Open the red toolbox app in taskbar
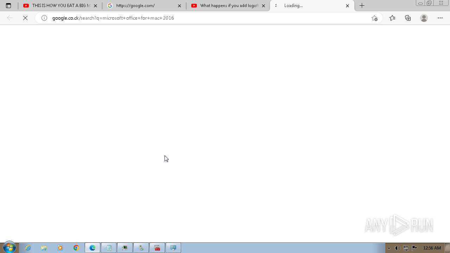The width and height of the screenshot is (450, 253). click(157, 248)
